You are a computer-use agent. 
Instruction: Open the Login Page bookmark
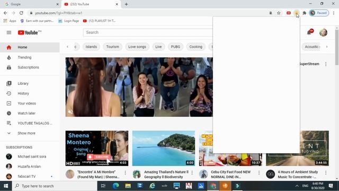[x=68, y=21]
